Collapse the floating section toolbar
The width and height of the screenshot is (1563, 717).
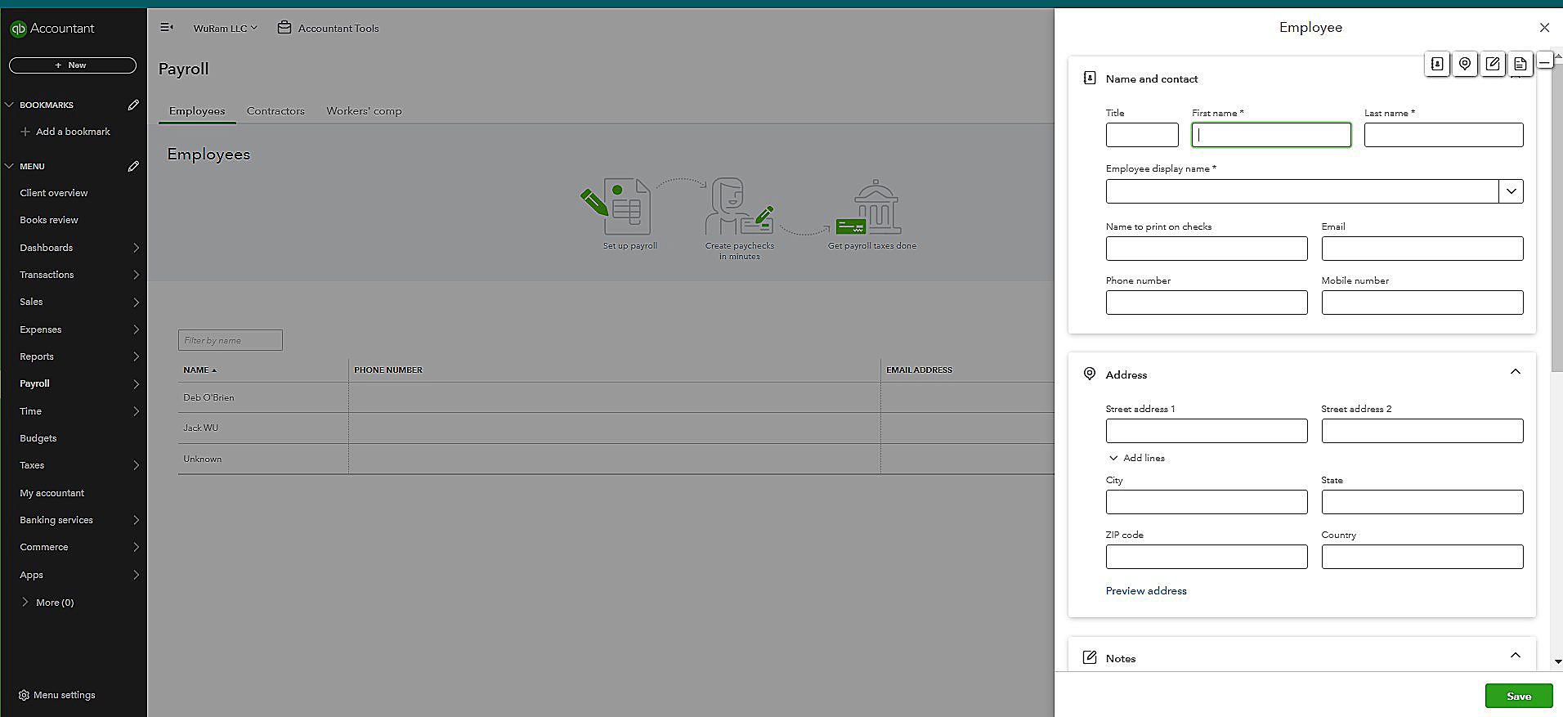(x=1544, y=61)
